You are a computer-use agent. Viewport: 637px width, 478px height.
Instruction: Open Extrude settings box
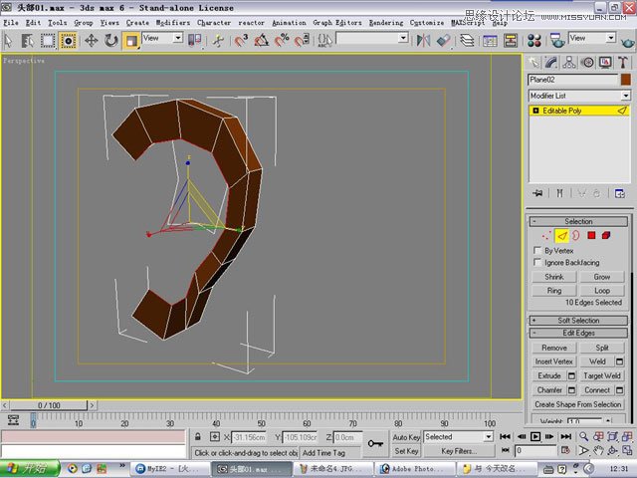[571, 375]
